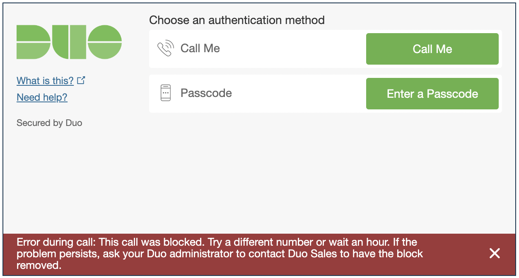Select the gray "Passcode" method label

click(x=206, y=93)
